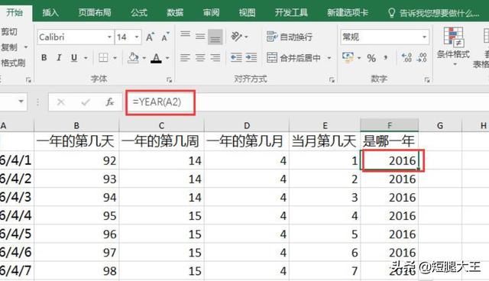Select cell with value 98

[76, 270]
